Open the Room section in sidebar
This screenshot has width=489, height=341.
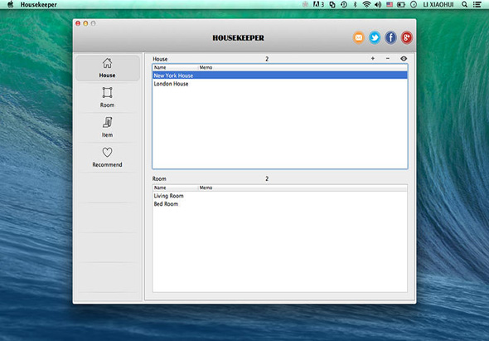pos(107,97)
